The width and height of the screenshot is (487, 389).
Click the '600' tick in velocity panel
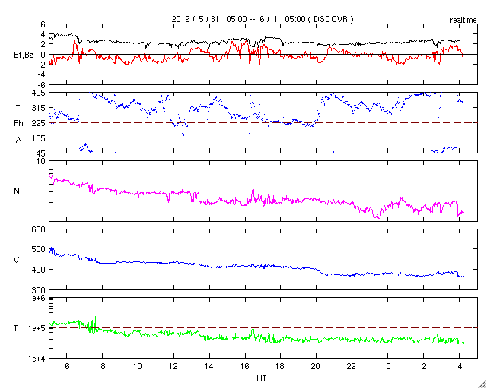[x=40, y=230]
